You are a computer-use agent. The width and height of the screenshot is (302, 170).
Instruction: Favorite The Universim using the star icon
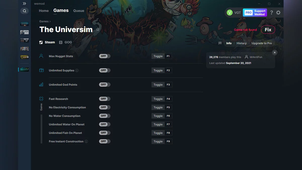point(98,29)
